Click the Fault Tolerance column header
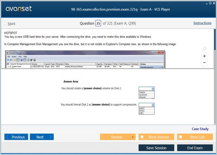The image size is (217, 155). (125, 64)
